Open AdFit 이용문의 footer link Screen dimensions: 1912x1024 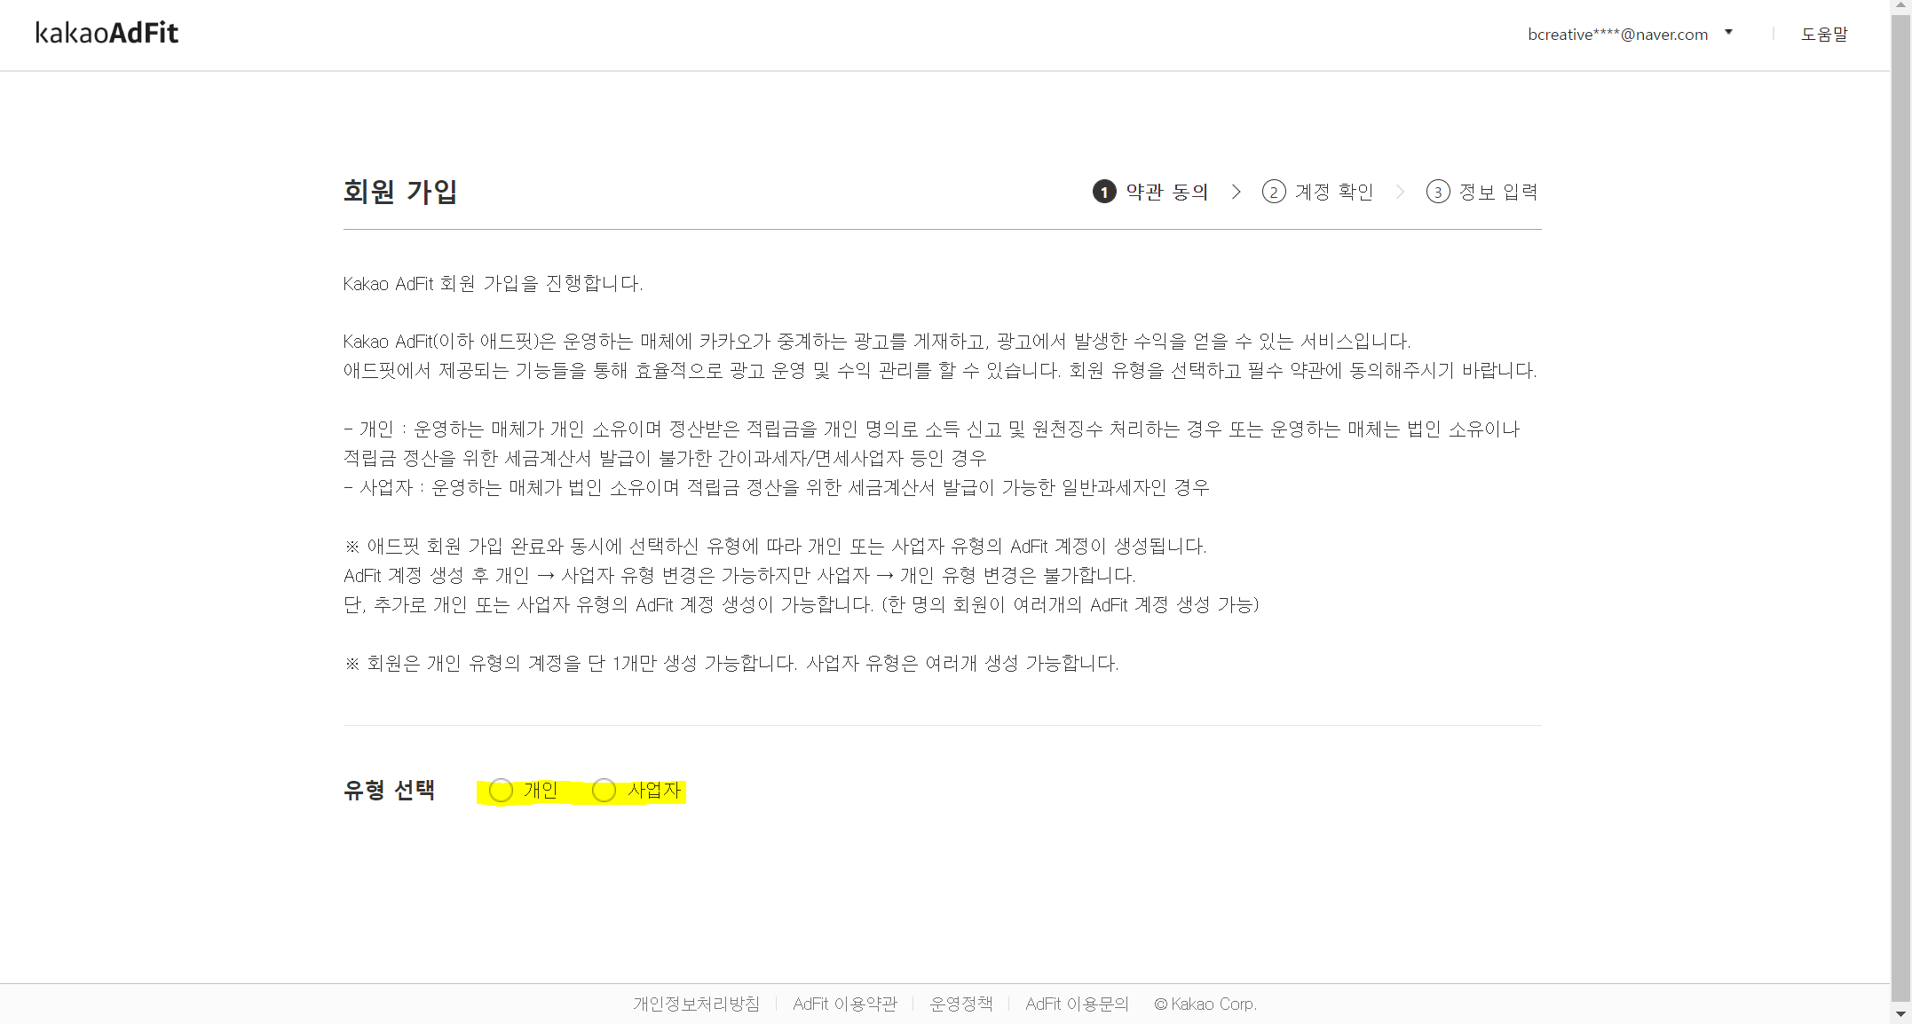[1077, 1004]
